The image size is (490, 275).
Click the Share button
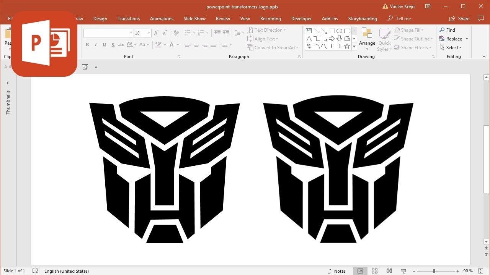[x=459, y=18]
